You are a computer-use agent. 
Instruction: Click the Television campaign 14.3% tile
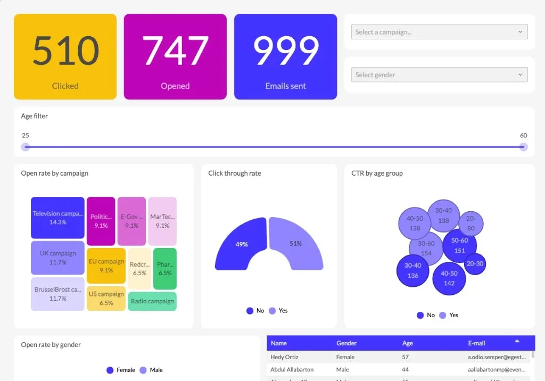coord(57,218)
